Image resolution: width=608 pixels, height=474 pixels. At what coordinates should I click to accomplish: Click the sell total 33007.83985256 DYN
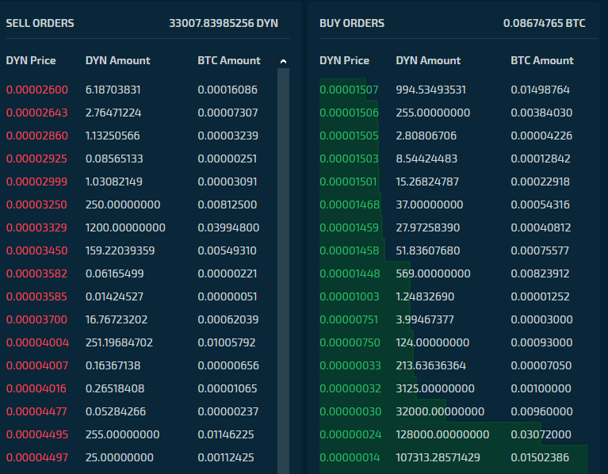pyautogui.click(x=224, y=23)
